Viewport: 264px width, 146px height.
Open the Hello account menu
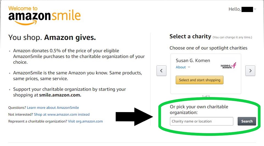tap(242, 9)
